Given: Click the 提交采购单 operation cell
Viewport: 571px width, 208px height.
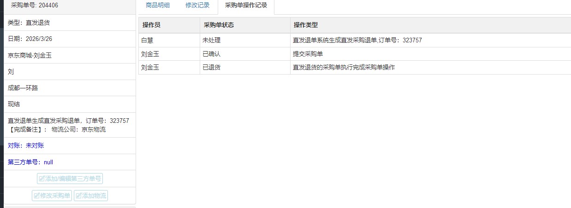Looking at the screenshot, I should [x=308, y=54].
